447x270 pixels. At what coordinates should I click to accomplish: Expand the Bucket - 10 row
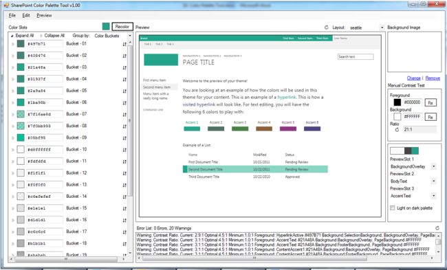13,150
